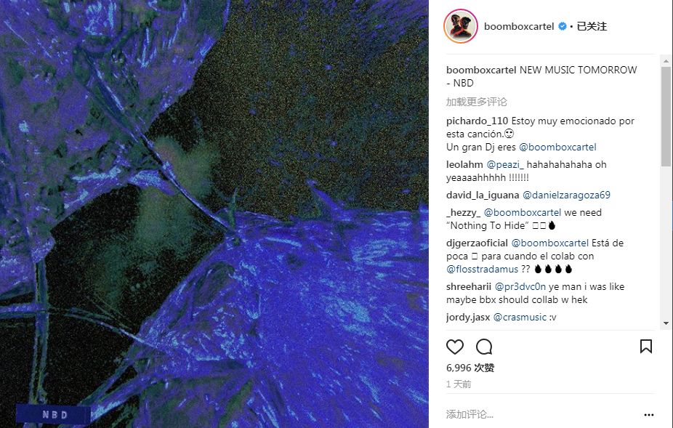Open @crasmusic mention link
The image size is (673, 428).
pos(520,318)
